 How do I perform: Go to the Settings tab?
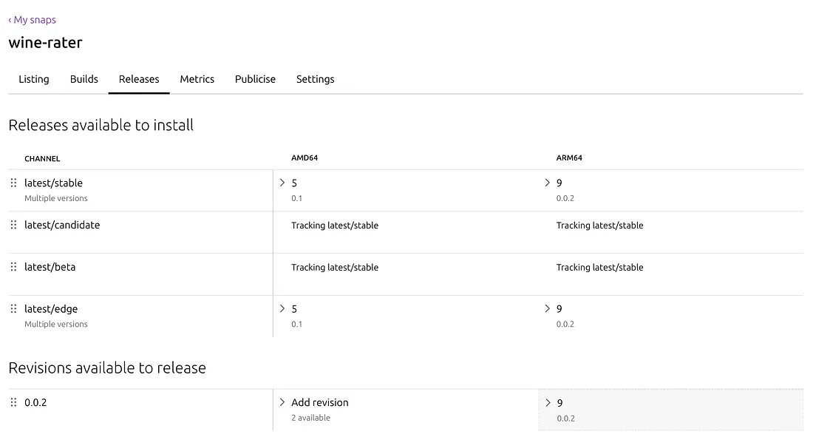coord(316,79)
